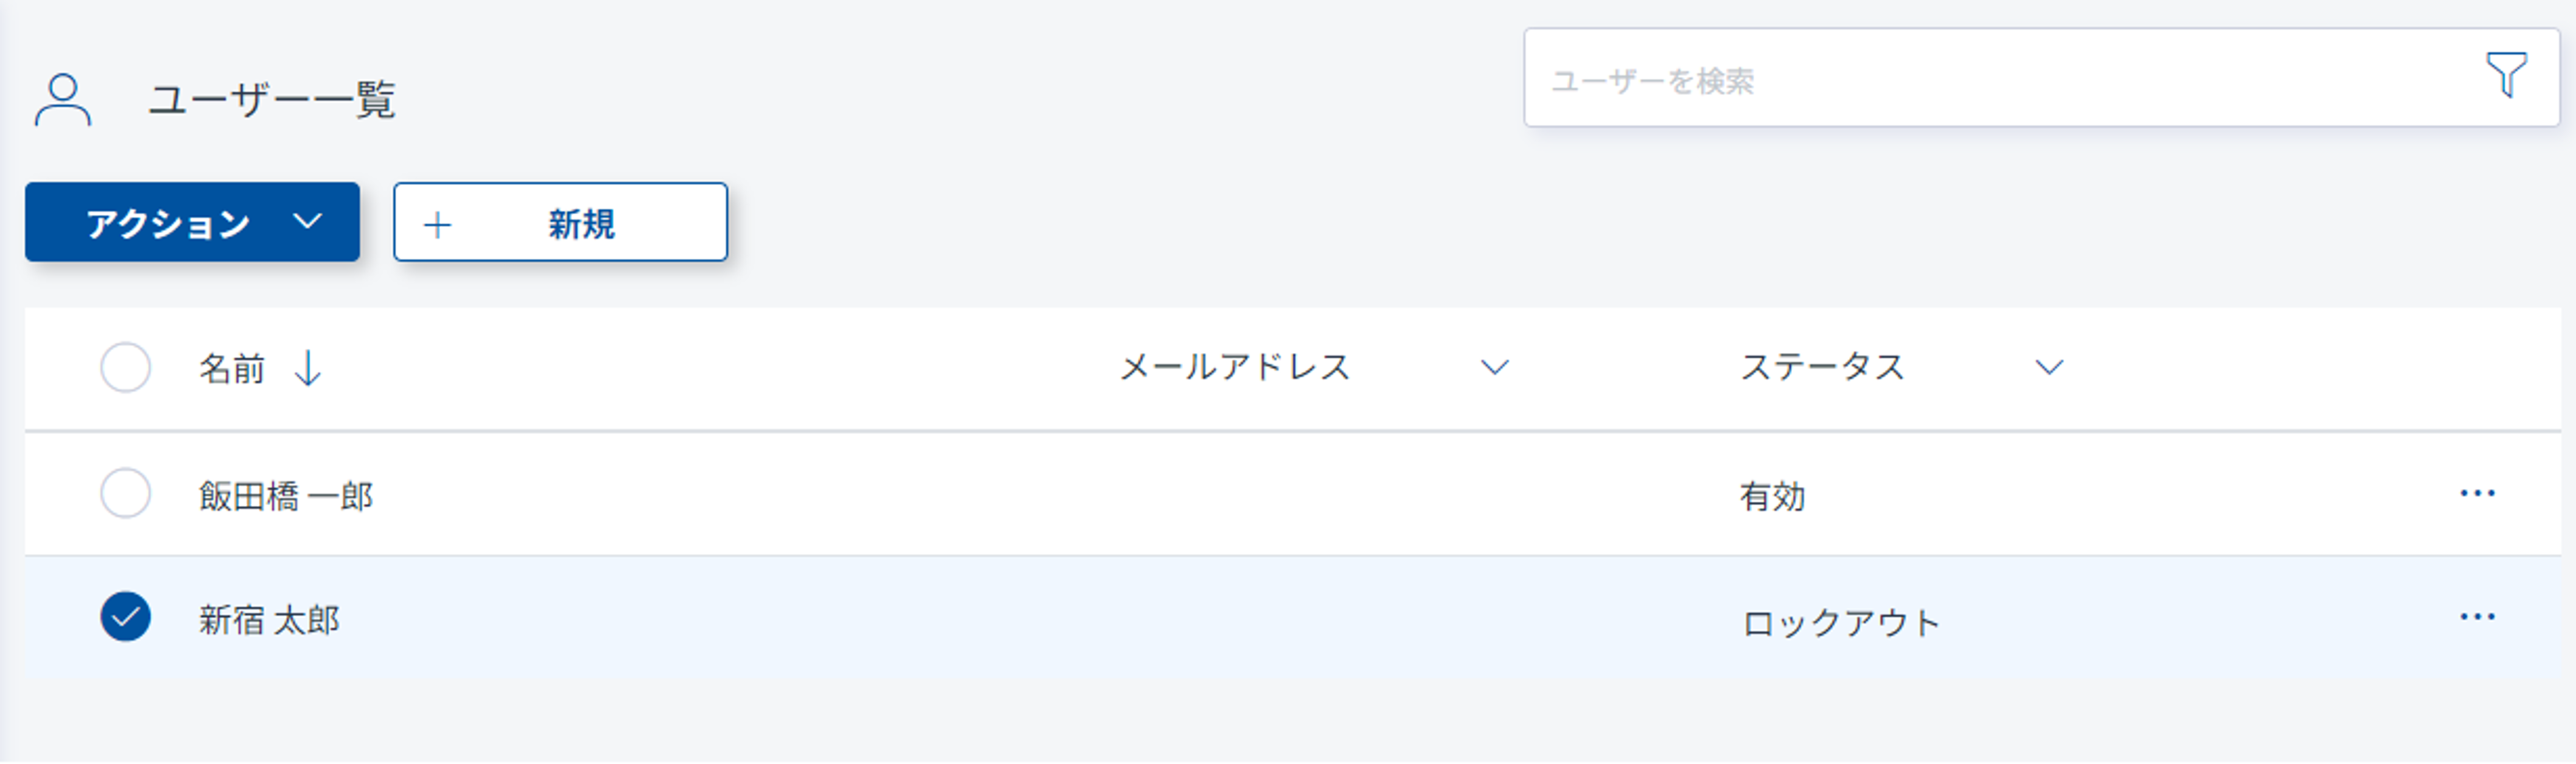Screen dimensions: 2576x764
Task: Click the ロックアウト status of 新宿 太郎
Action: pos(1840,623)
